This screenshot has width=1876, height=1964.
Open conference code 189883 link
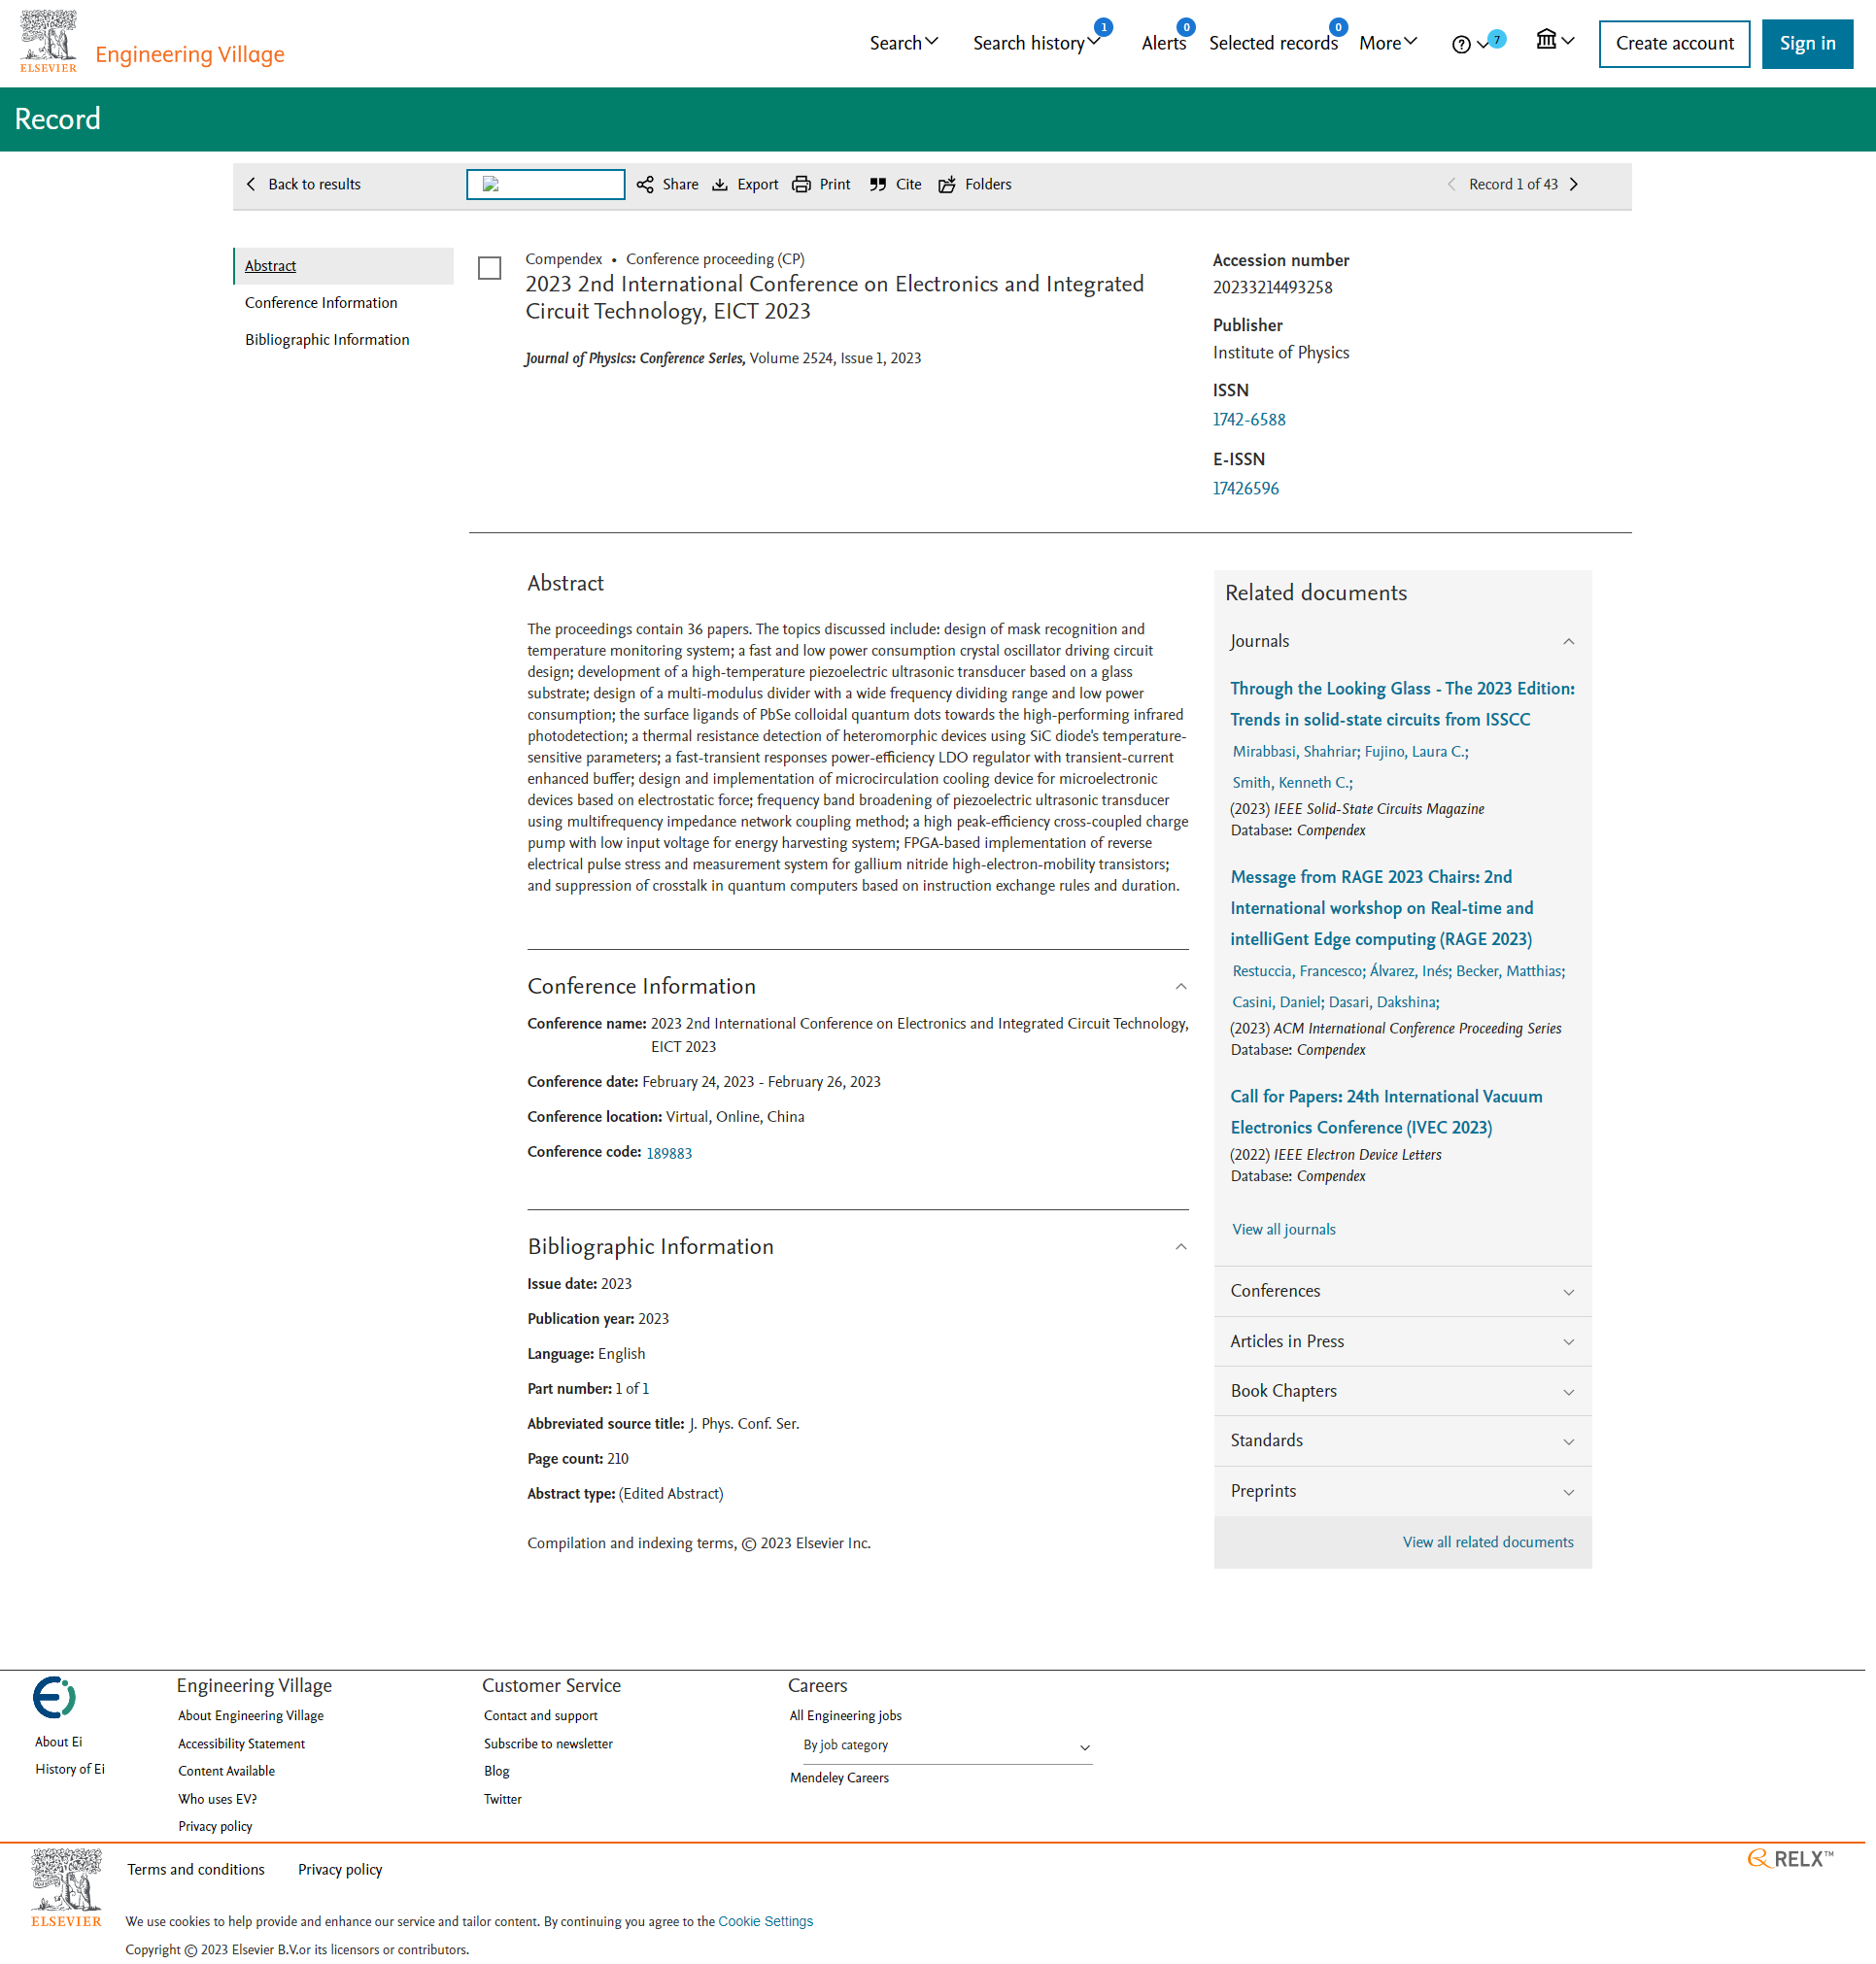pos(669,1154)
